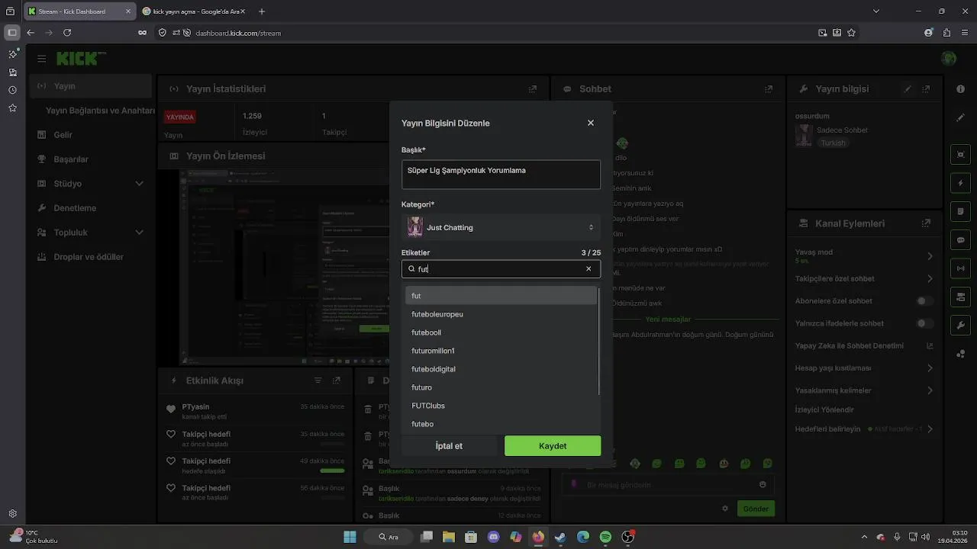The height and width of the screenshot is (549, 977).
Task: Open the Başarılar sidebar item
Action: coord(90,159)
